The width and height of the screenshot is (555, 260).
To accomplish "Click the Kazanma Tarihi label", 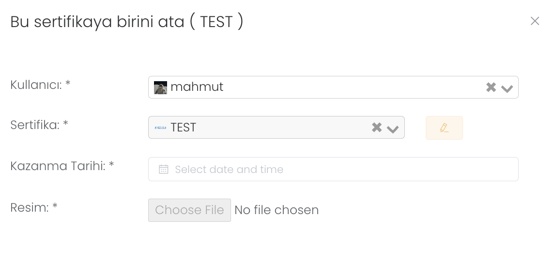I will click(62, 166).
